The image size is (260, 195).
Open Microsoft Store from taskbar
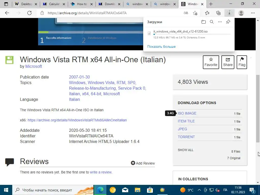click(x=150, y=190)
